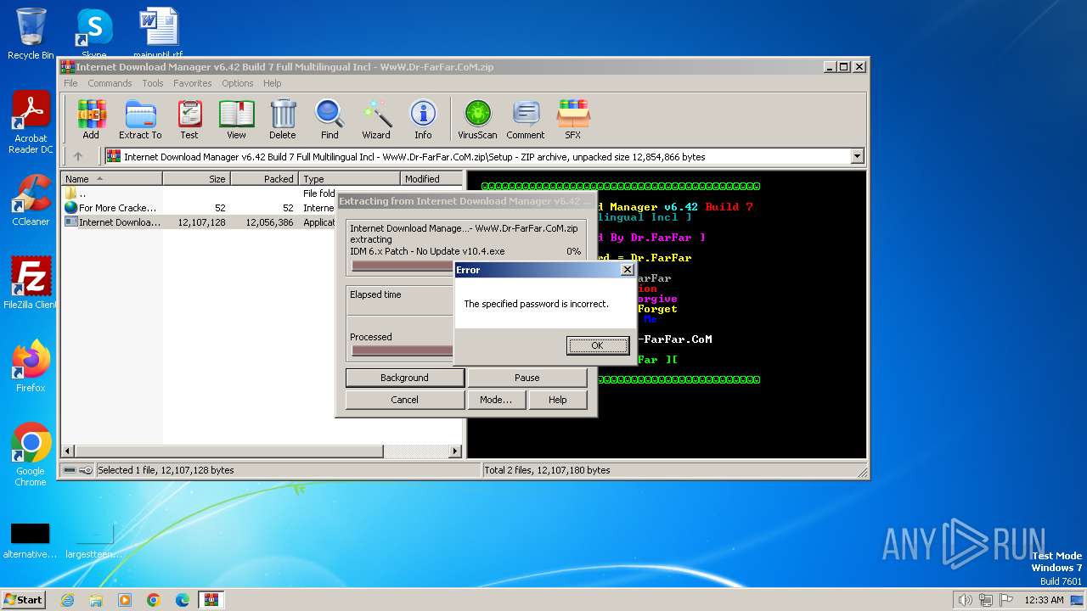Select the 'For More Cracke...' file row

pos(199,208)
